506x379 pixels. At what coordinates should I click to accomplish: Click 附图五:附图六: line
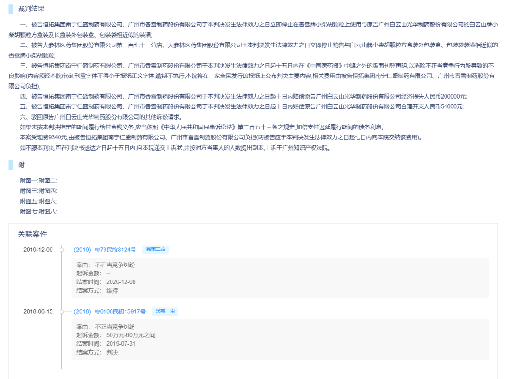click(38, 202)
